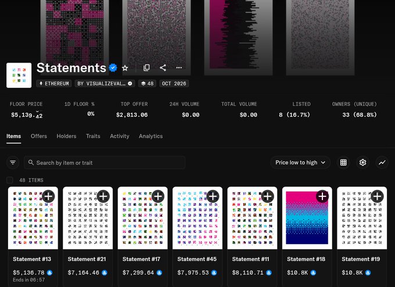395x287 pixels.
Task: Click the marketplace icon beside $5,136.78
Action: (49, 272)
